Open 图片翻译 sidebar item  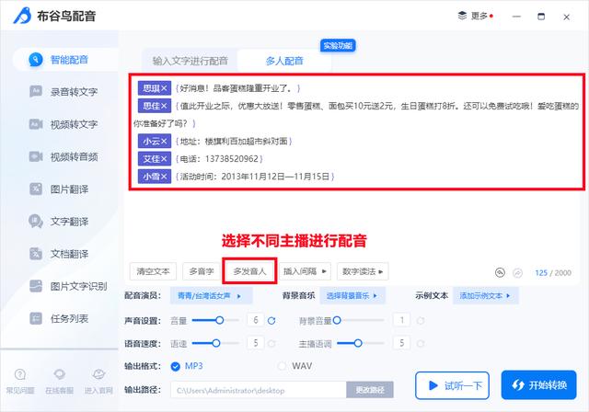(59, 189)
